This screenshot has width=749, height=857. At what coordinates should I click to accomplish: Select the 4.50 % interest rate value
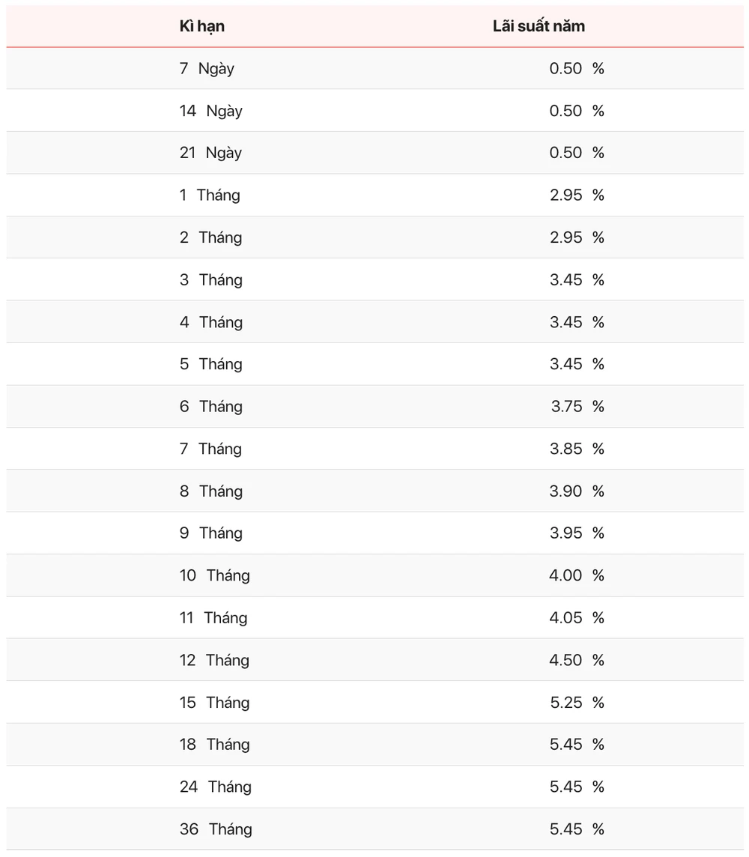pos(577,660)
